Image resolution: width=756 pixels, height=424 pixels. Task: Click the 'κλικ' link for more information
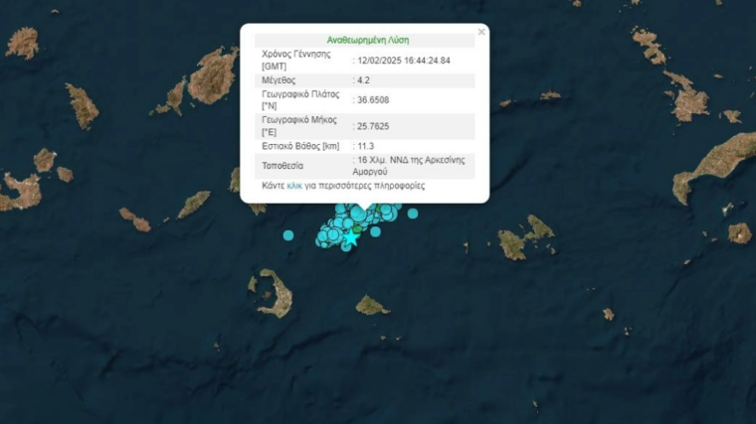click(x=294, y=186)
